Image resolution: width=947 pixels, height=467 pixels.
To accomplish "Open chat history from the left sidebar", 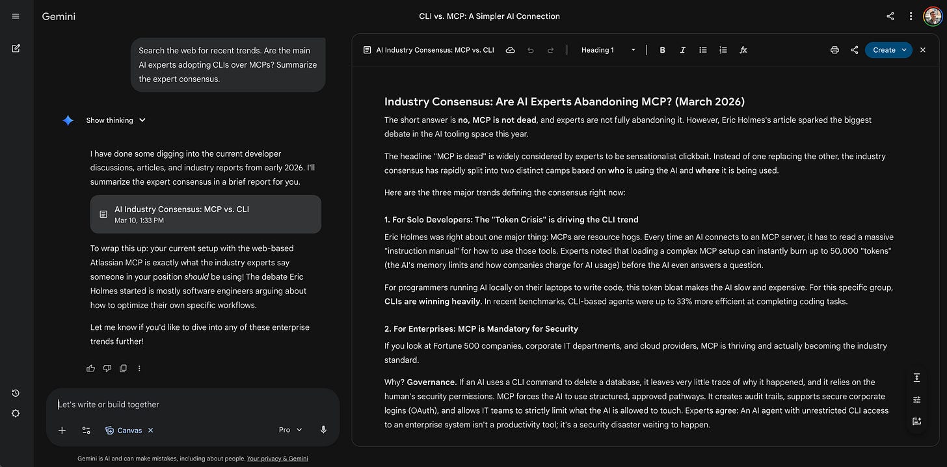I will click(15, 393).
